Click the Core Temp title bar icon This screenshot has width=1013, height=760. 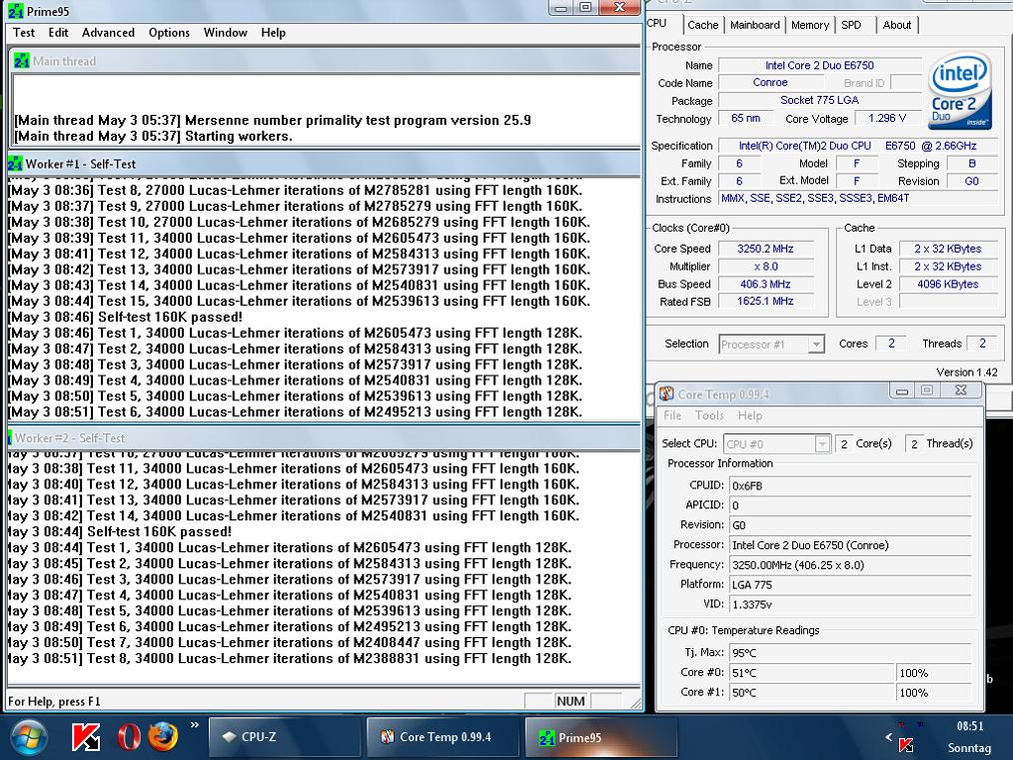(x=666, y=393)
